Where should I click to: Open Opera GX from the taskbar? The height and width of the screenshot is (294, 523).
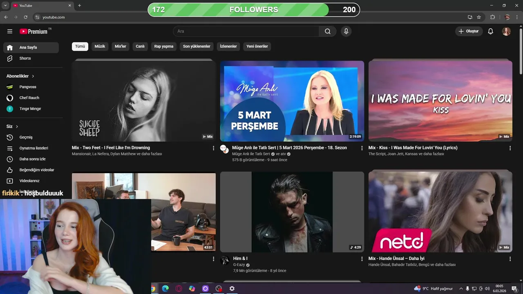[179, 289]
